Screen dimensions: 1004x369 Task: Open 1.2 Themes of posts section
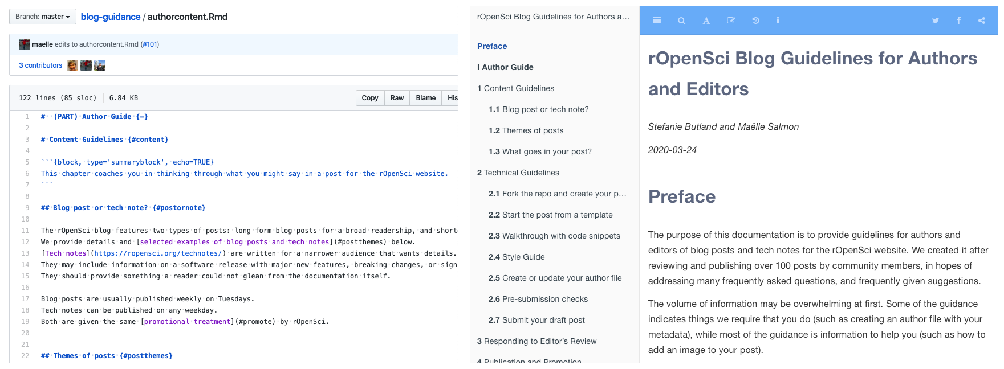(526, 130)
